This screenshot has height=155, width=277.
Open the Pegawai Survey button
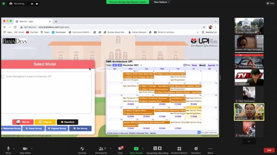click(x=57, y=128)
